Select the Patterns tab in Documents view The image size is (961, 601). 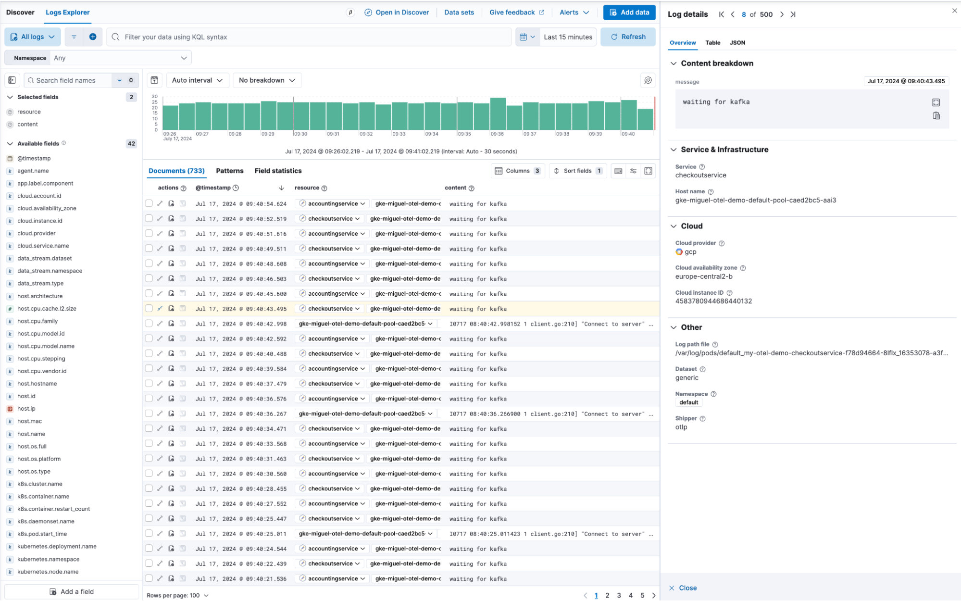[x=228, y=170]
